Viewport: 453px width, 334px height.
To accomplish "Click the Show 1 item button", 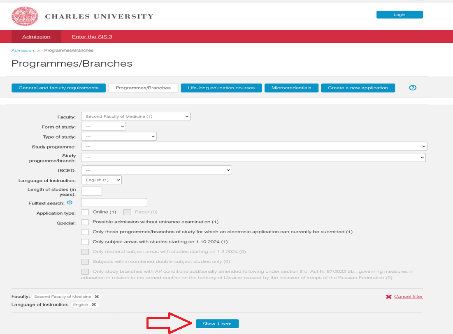I will (217, 324).
